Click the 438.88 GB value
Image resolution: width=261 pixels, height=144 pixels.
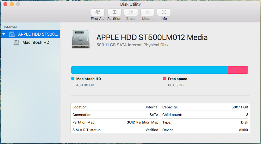(85, 85)
